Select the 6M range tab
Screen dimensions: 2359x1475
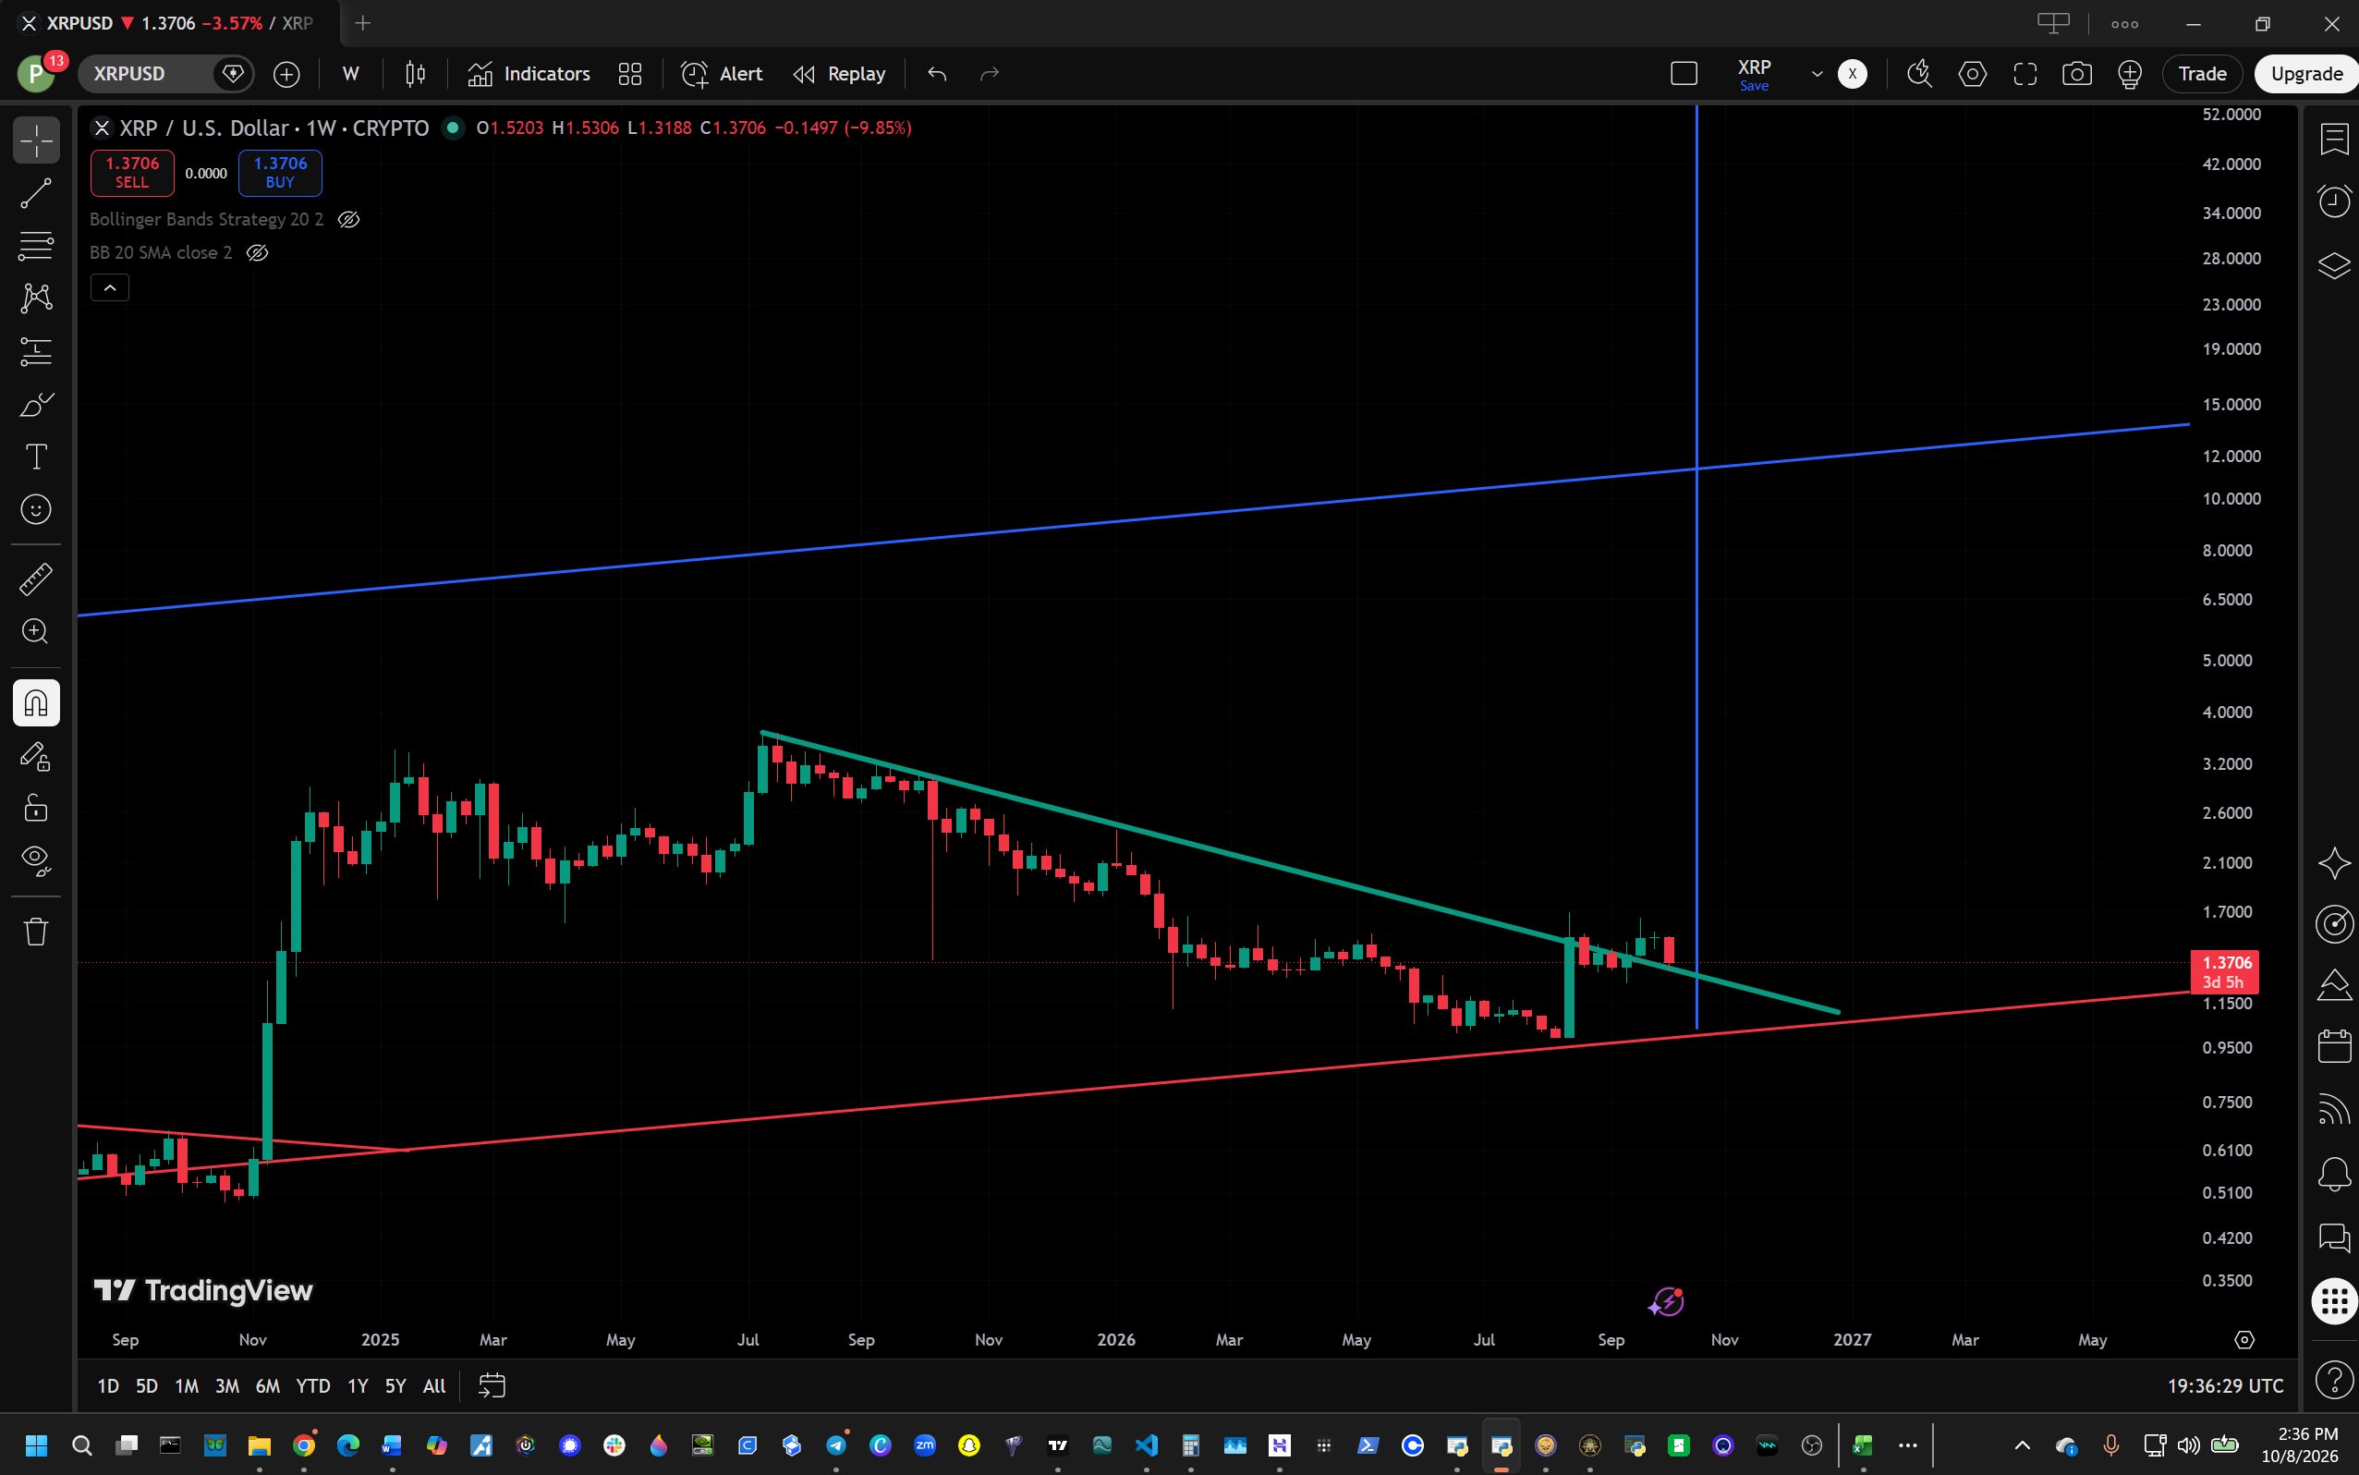point(267,1385)
